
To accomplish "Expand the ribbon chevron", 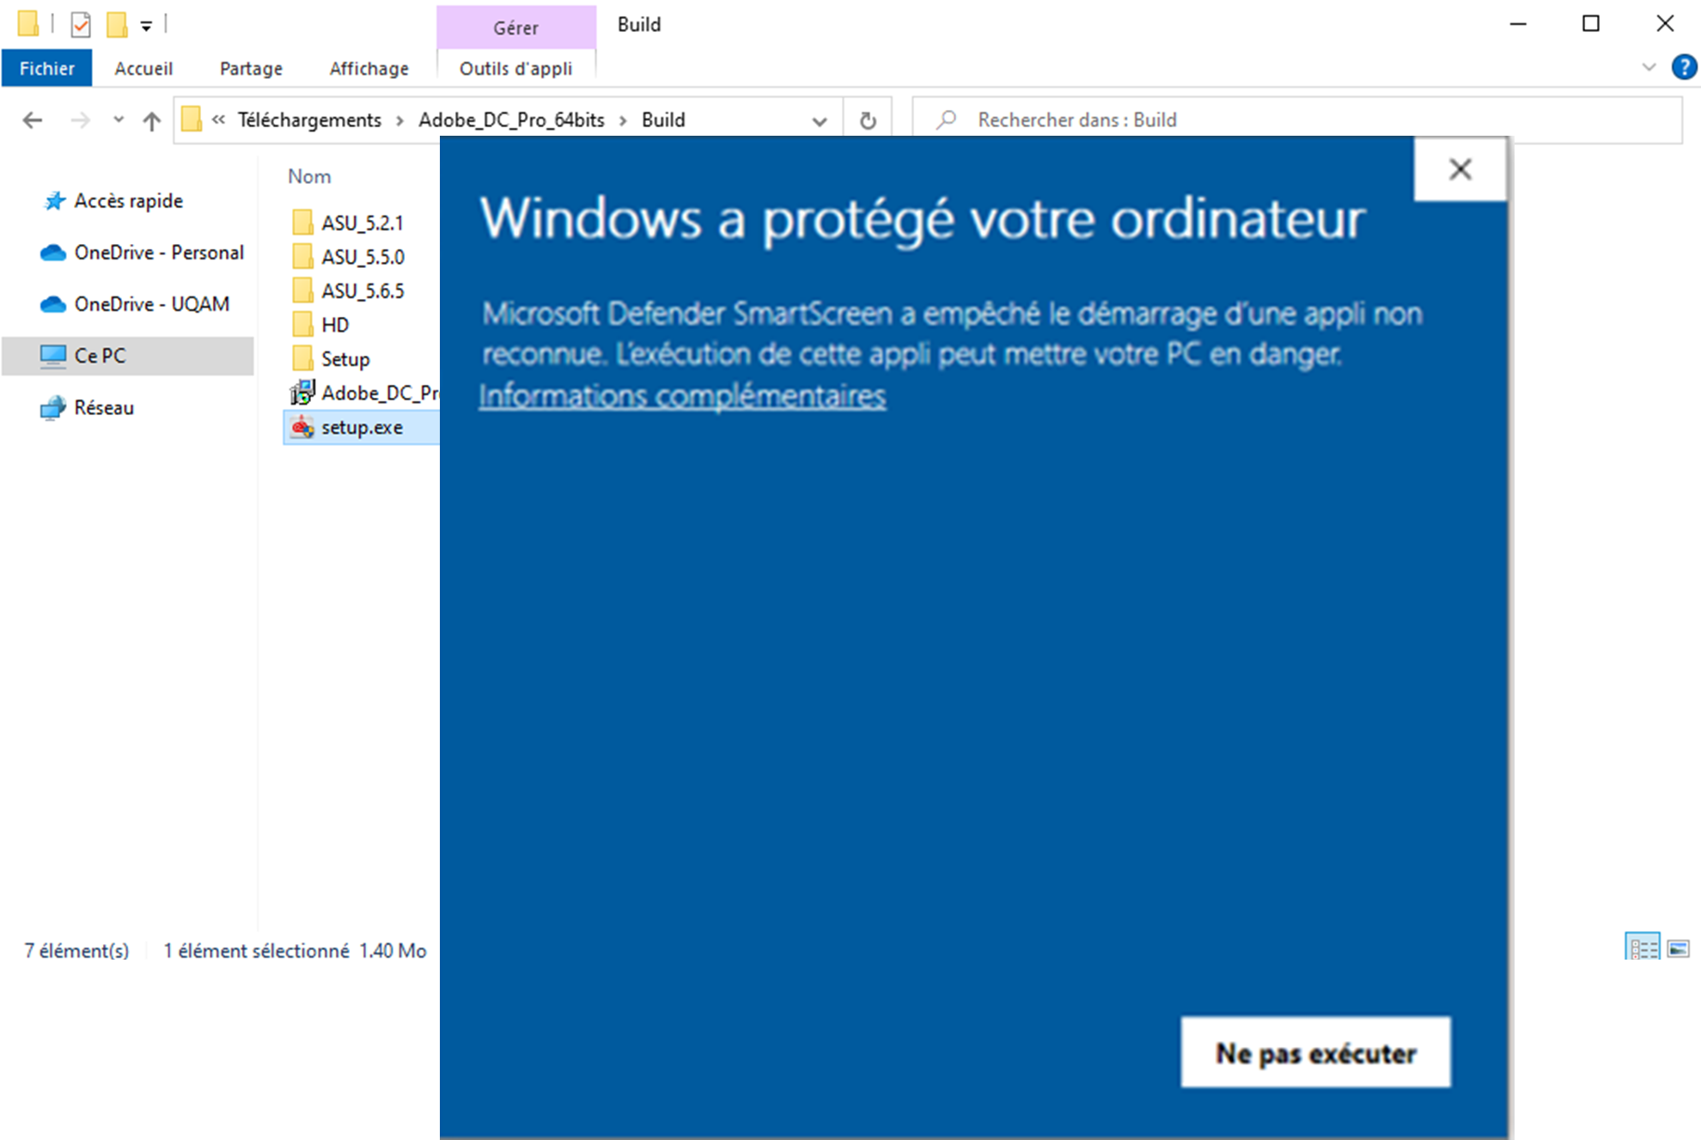I will (1649, 67).
